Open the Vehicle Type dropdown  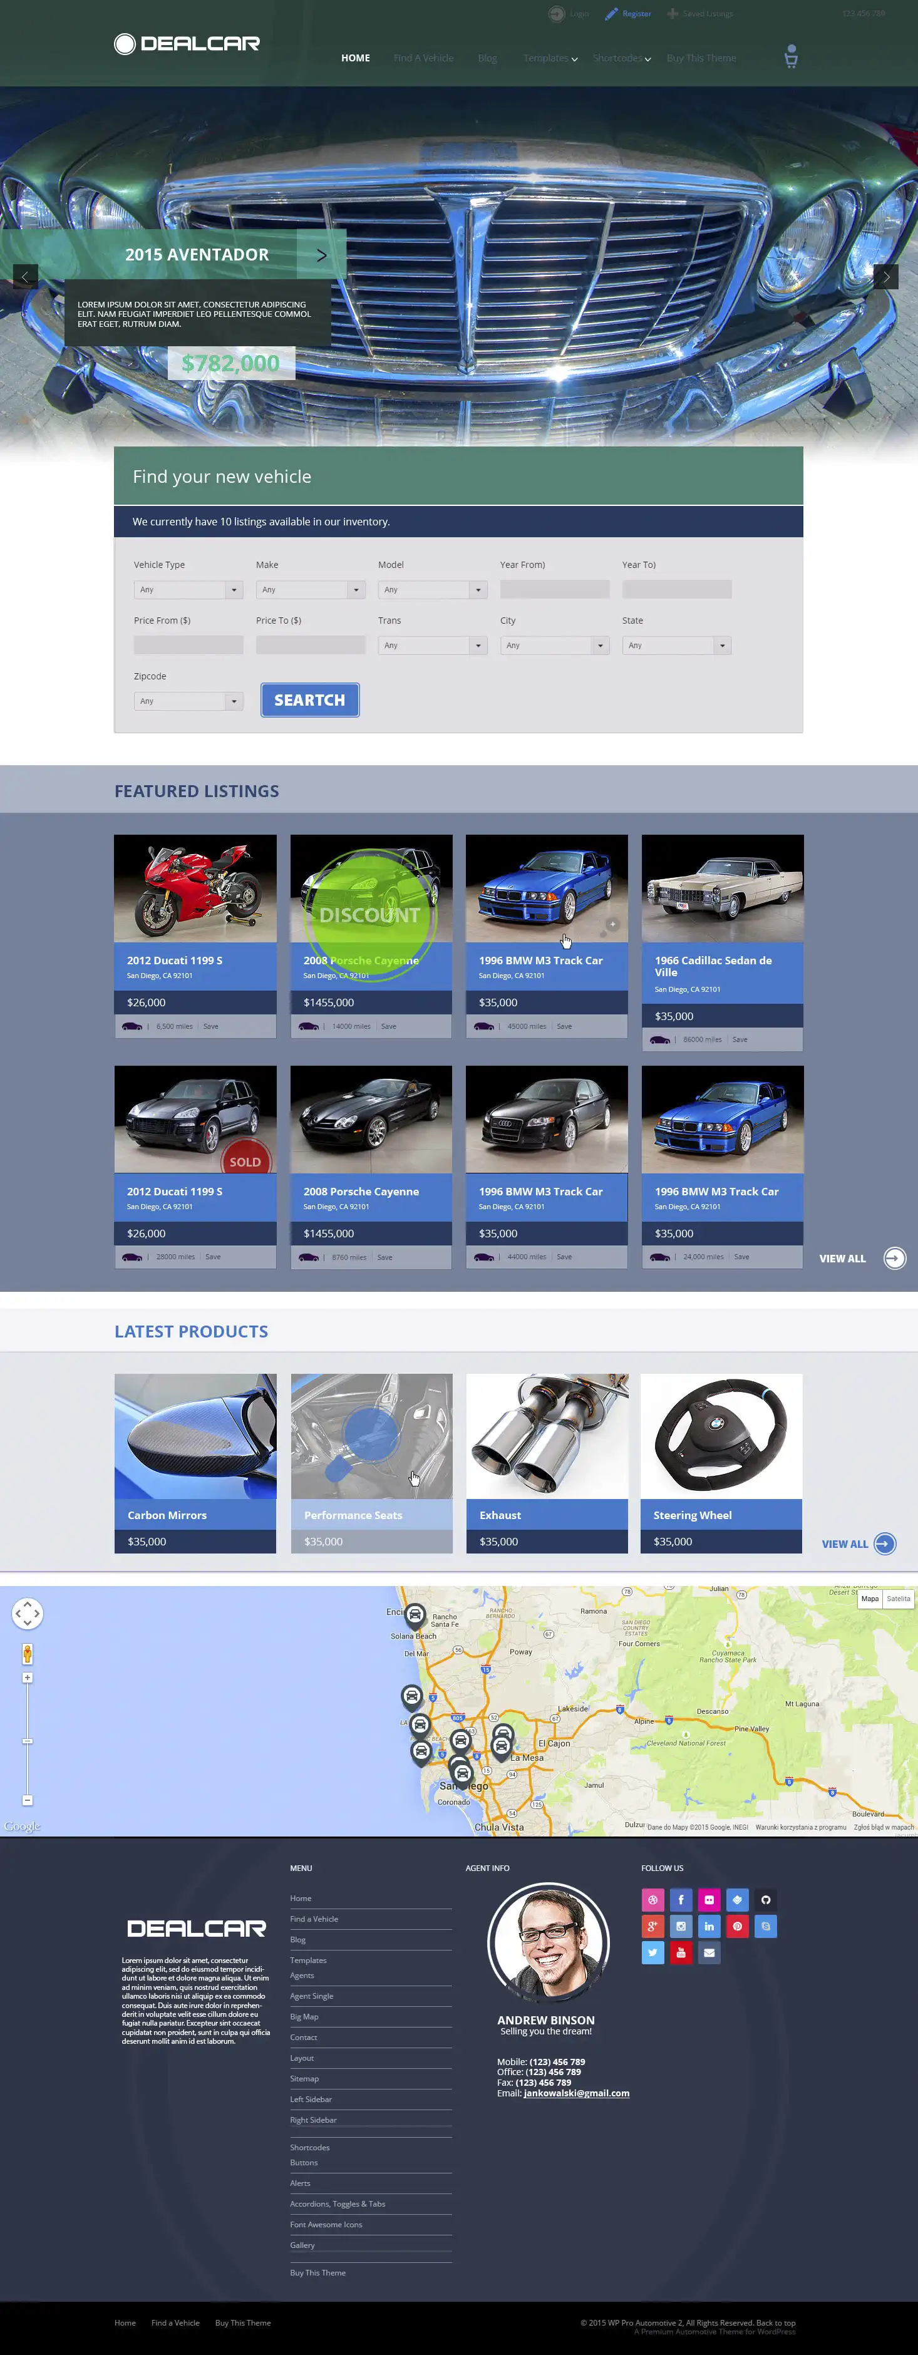pyautogui.click(x=188, y=590)
